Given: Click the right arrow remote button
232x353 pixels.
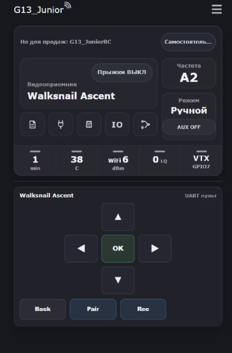Looking at the screenshot, I should [155, 248].
